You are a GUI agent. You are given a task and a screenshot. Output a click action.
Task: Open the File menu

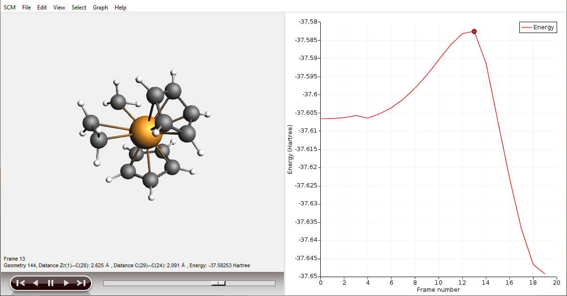(26, 7)
